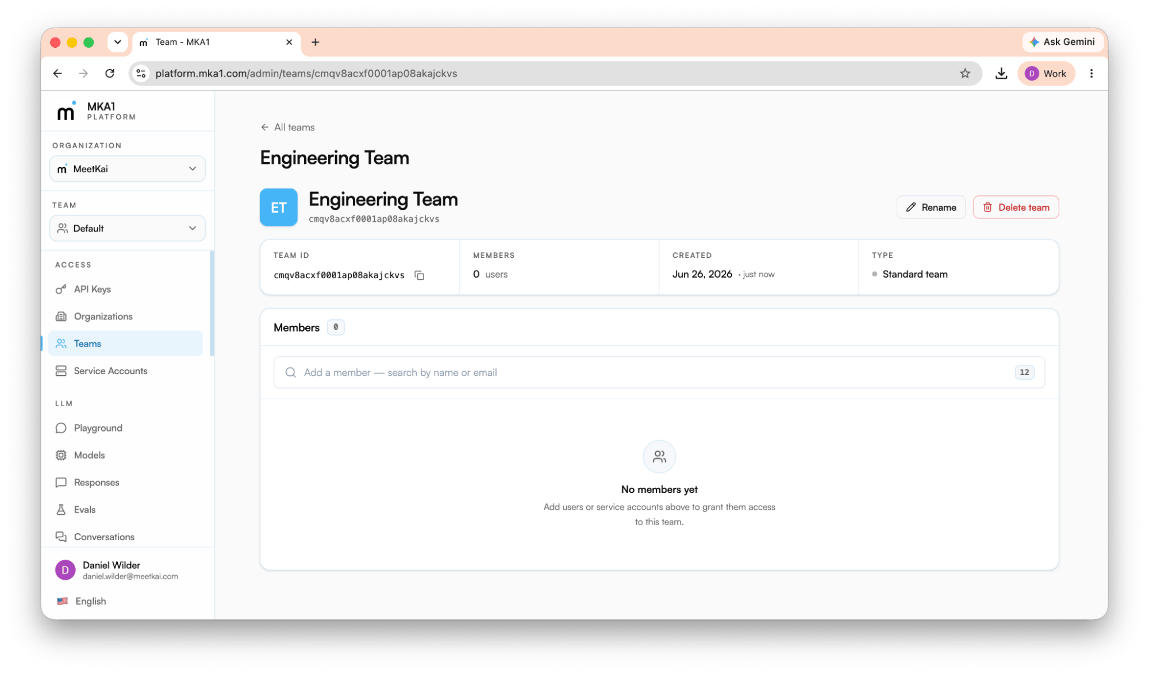Click Daniel Wilder's purple avatar

click(65, 570)
